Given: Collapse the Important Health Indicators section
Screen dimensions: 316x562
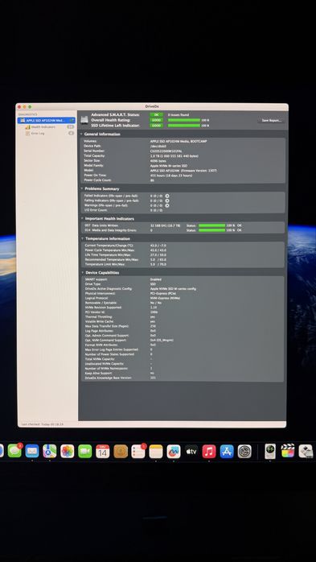Looking at the screenshot, I should click(x=81, y=218).
